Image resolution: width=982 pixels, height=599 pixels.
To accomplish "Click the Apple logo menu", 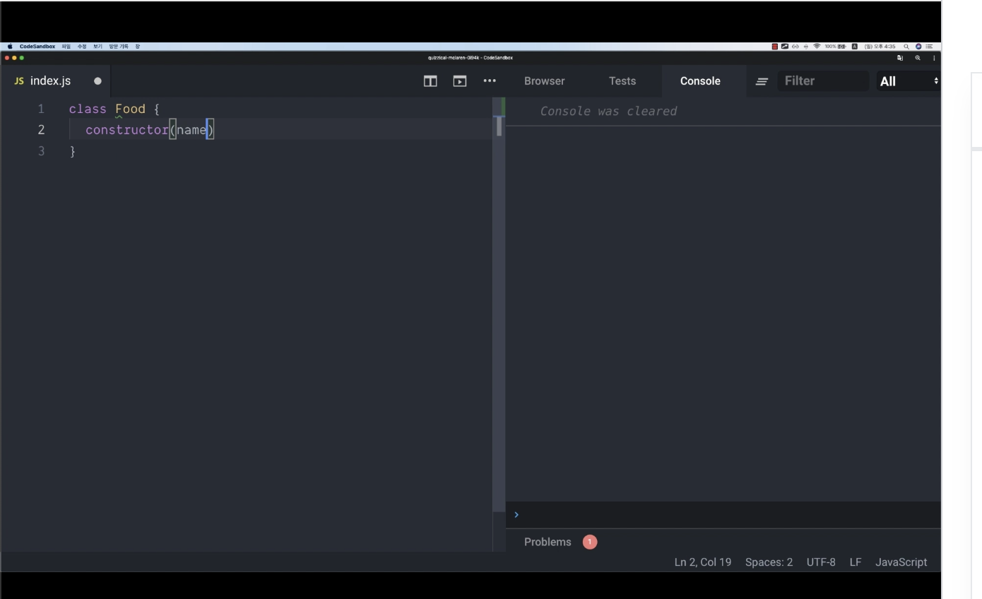I will 10,47.
